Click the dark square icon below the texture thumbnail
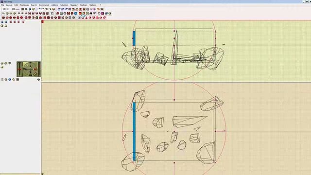The image size is (311, 175). pyautogui.click(x=17, y=79)
